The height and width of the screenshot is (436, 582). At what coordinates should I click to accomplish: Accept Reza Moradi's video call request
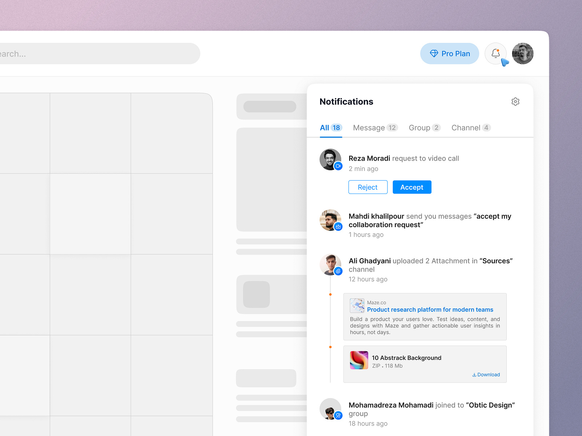(x=412, y=187)
